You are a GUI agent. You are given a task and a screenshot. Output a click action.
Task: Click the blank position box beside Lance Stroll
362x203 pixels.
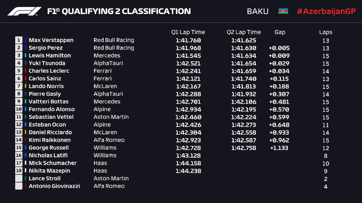18,178
